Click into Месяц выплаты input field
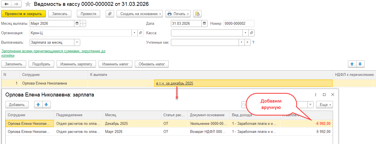 tap(52, 24)
